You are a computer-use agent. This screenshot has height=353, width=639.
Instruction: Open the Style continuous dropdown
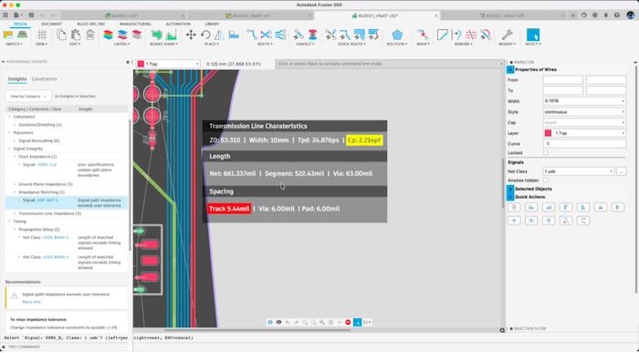[584, 111]
